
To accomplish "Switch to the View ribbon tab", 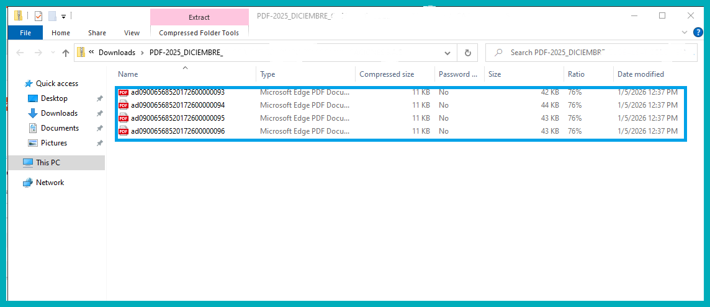I will (x=132, y=33).
